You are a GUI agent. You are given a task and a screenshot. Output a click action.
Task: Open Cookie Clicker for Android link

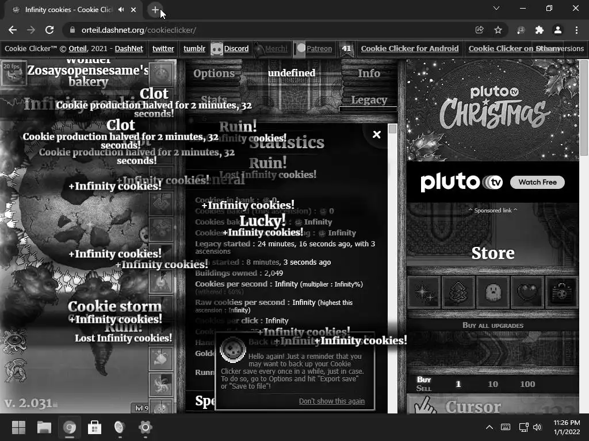click(x=410, y=48)
